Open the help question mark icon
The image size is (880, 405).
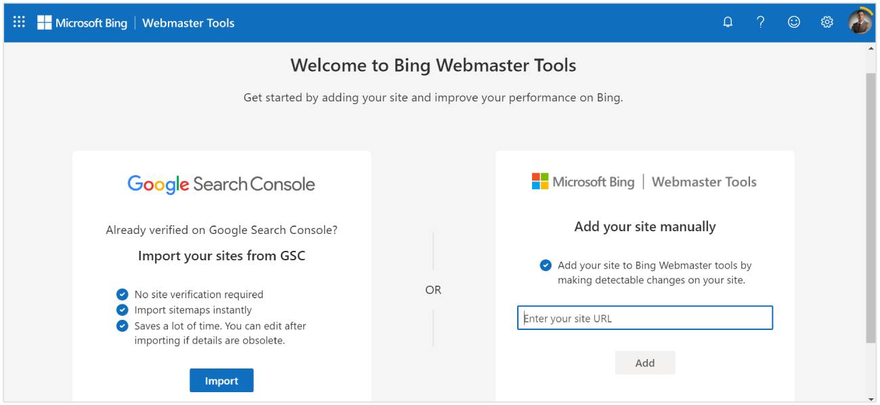761,22
